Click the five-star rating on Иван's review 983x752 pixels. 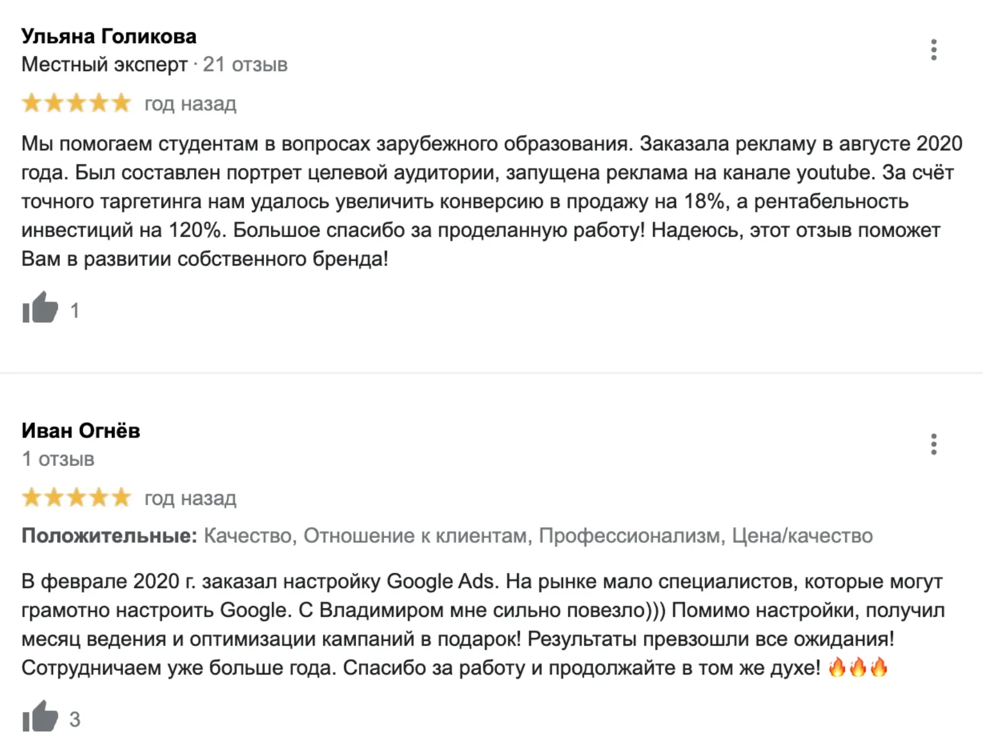[76, 498]
